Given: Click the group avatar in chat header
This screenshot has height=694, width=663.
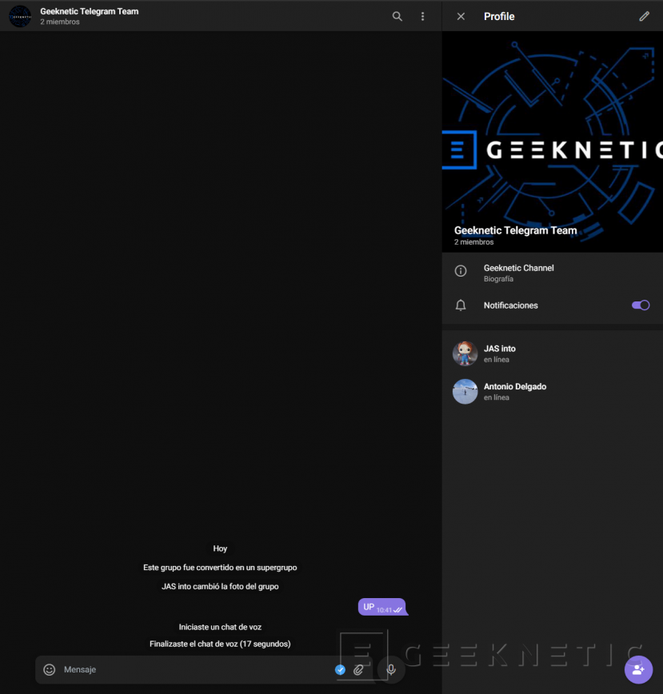Looking at the screenshot, I should [x=20, y=16].
